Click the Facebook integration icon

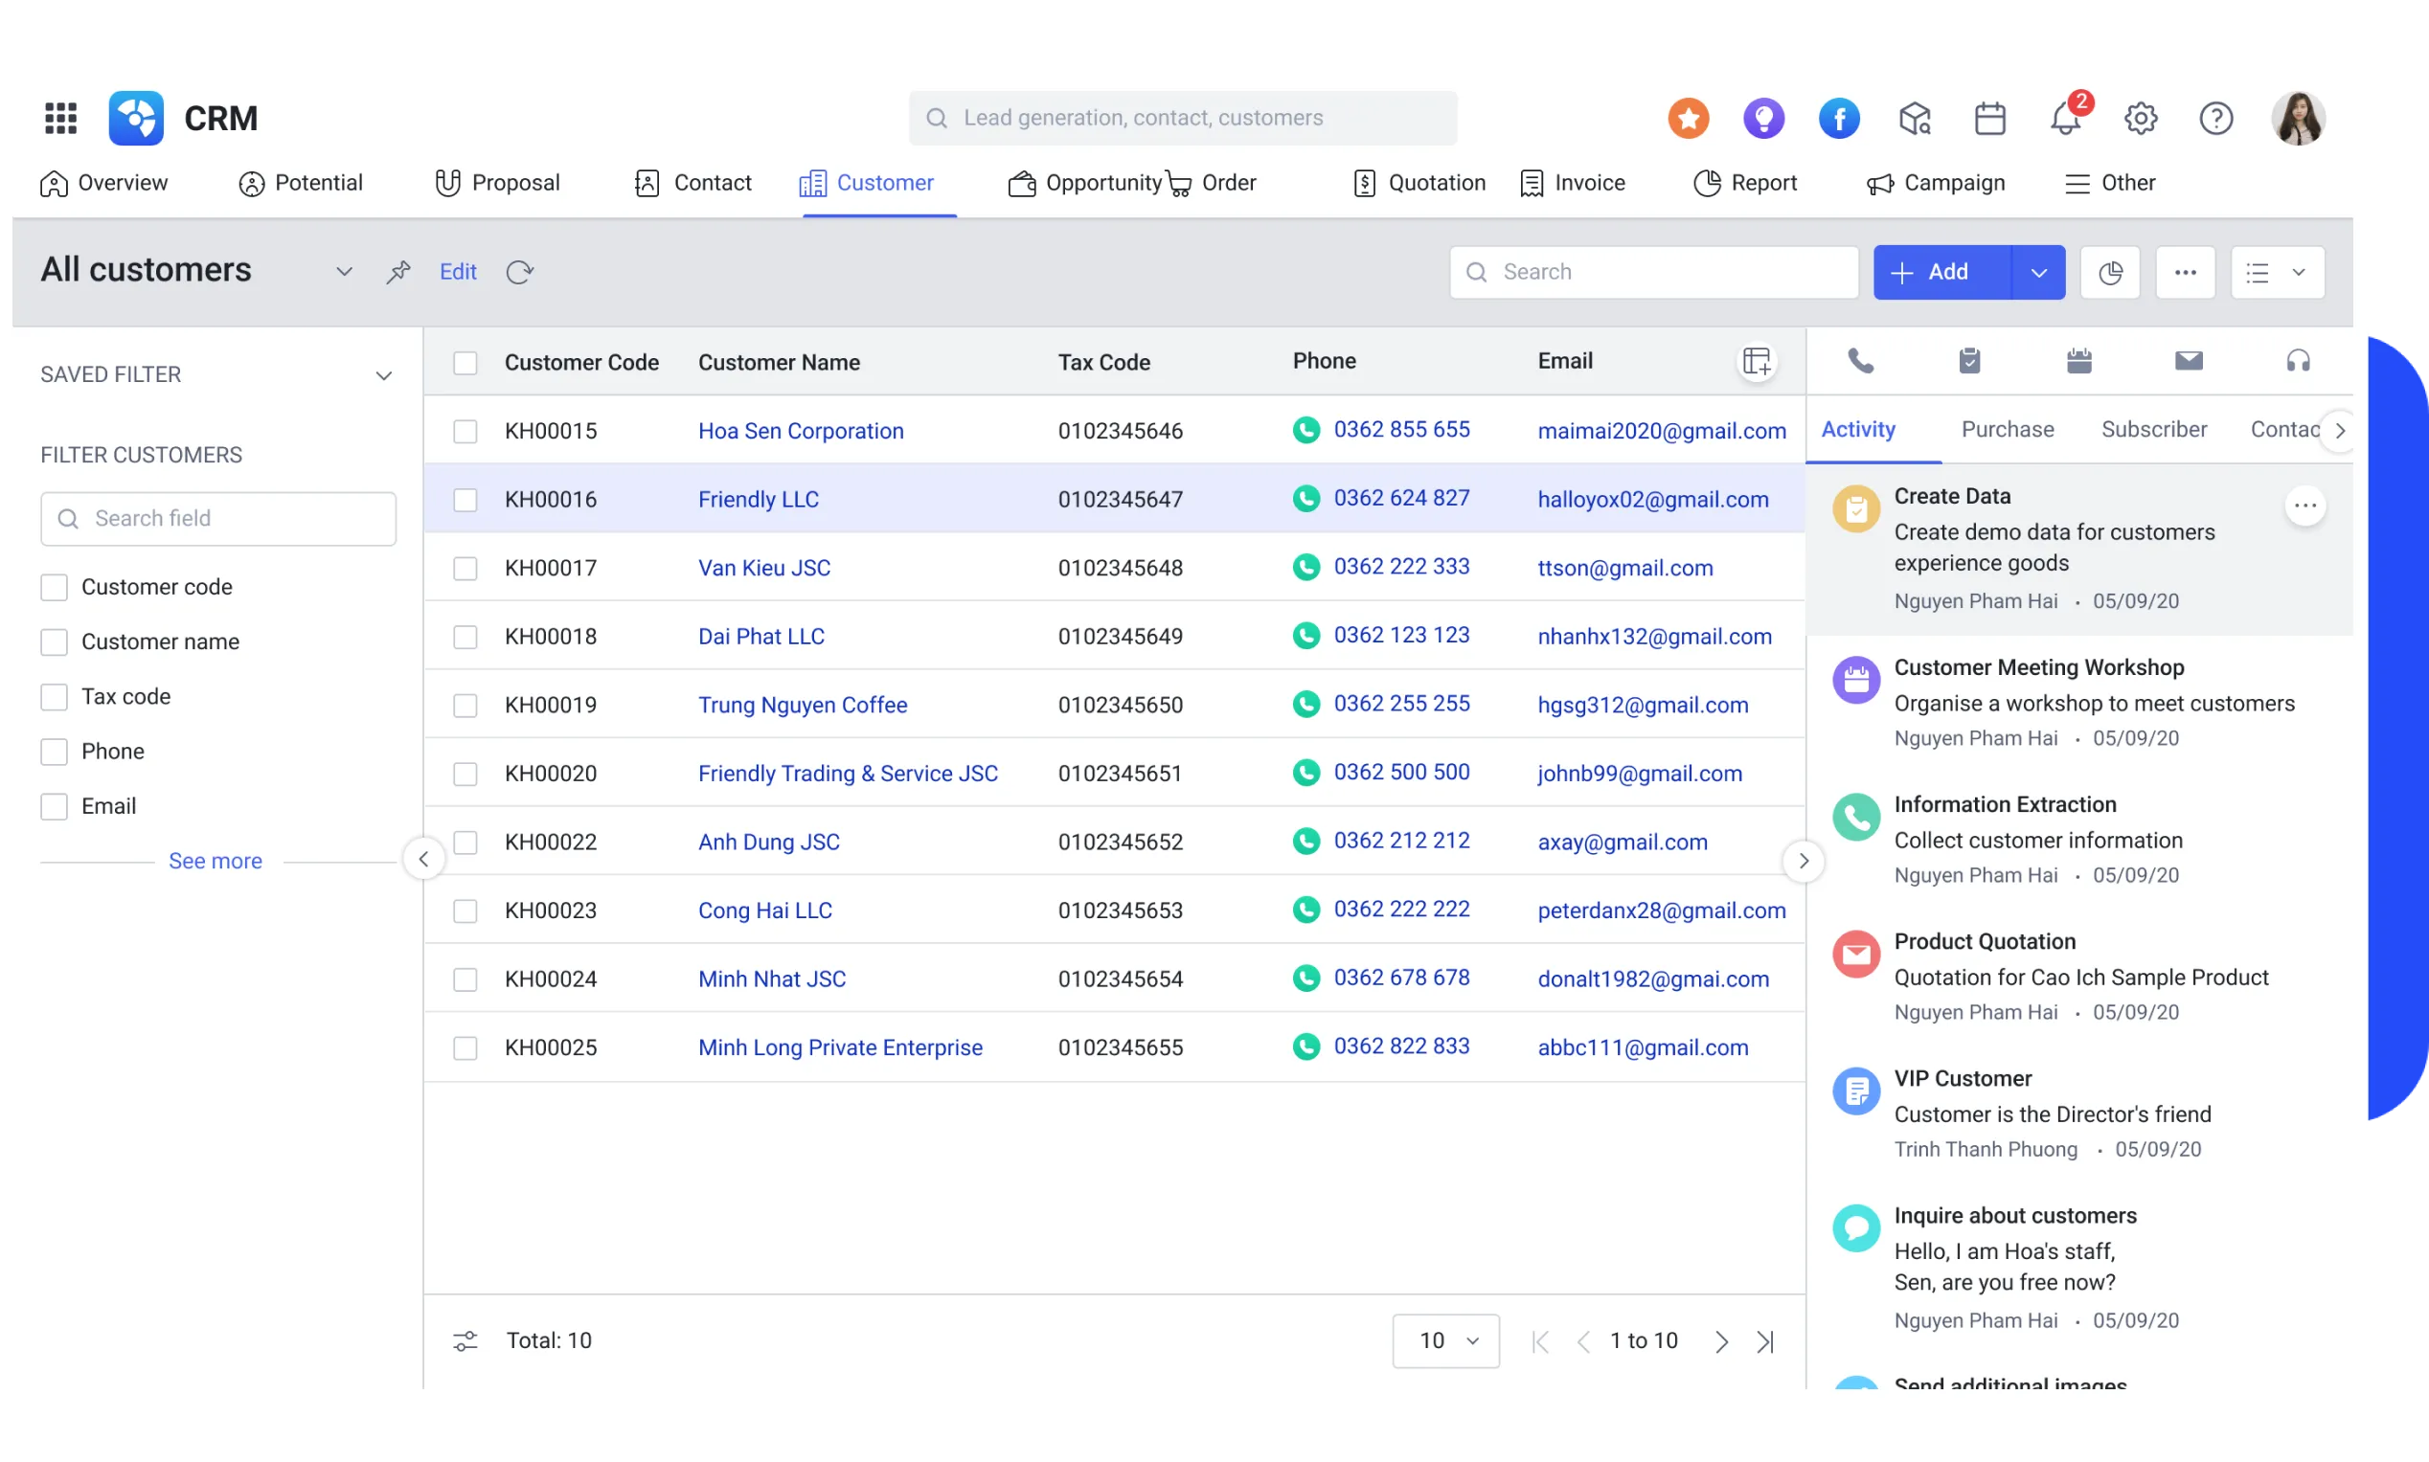1839,118
